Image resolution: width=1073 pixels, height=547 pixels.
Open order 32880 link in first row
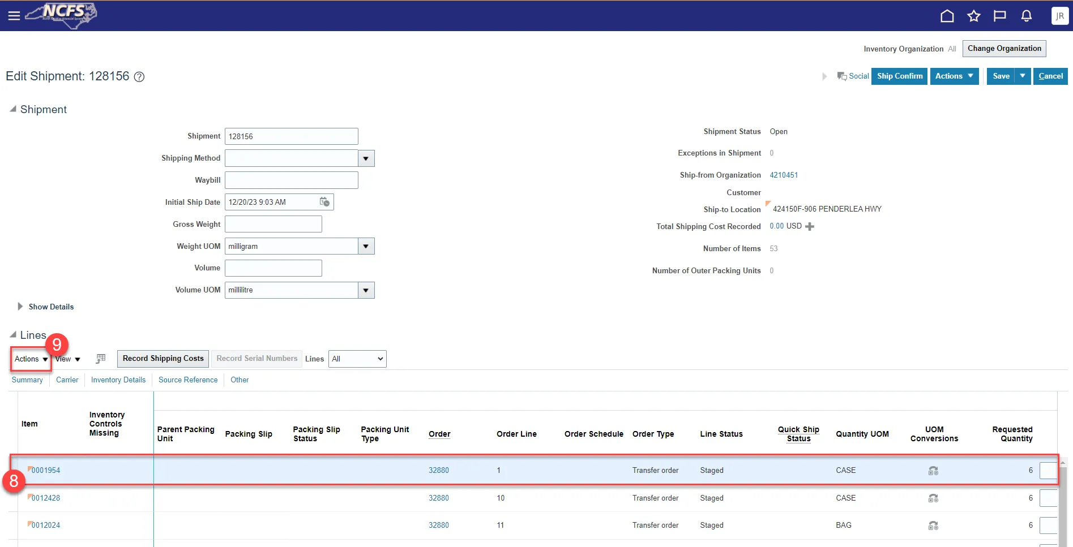click(438, 471)
